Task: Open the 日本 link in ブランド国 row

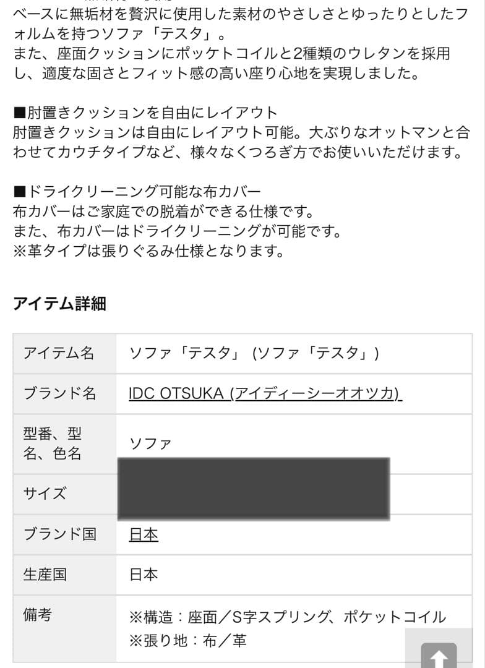Action: click(144, 534)
